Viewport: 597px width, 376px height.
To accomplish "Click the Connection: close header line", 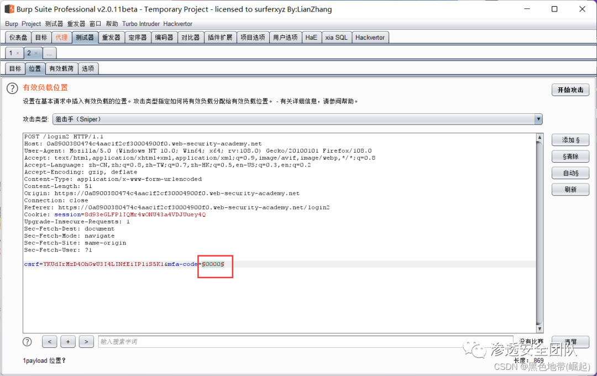I will [56, 200].
